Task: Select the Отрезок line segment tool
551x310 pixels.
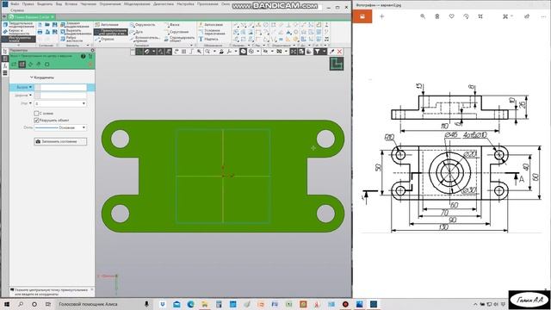Action: click(104, 39)
